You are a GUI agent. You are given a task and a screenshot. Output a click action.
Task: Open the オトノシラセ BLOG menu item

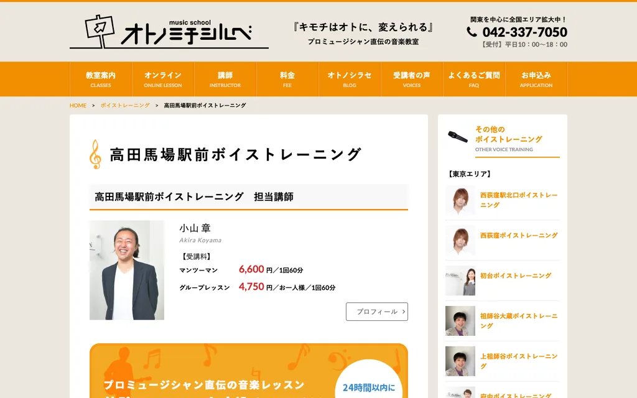point(350,79)
